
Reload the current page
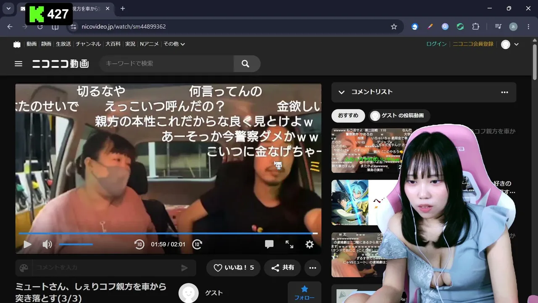pos(40,27)
